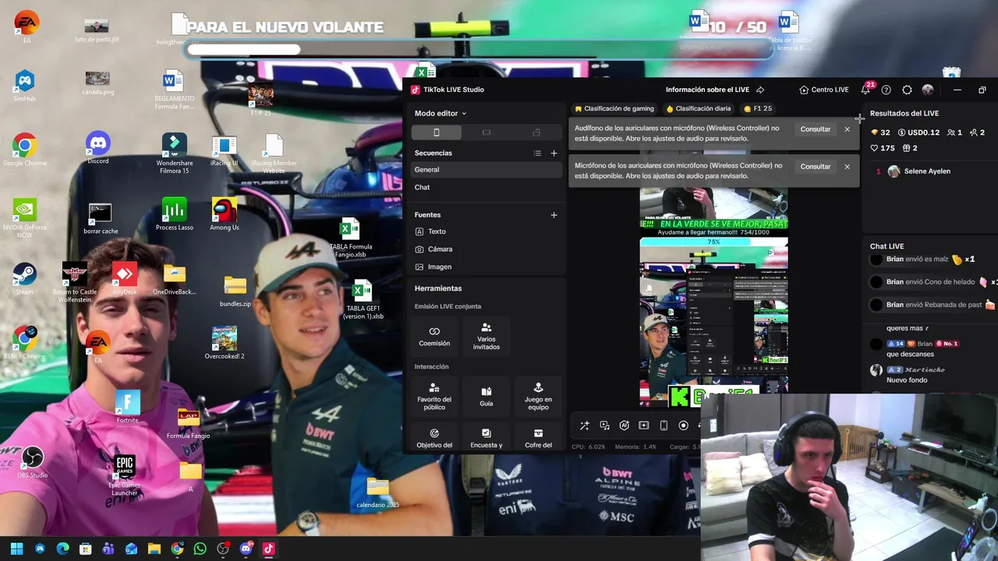Open notifications bell with 21 badge
This screenshot has width=998, height=561.
point(867,89)
